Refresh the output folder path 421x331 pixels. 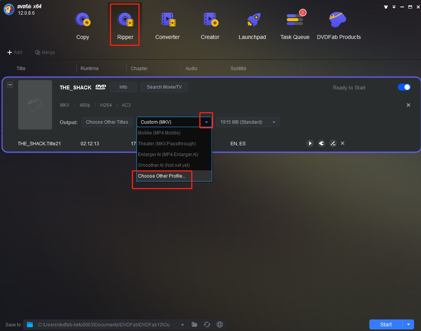point(207,324)
